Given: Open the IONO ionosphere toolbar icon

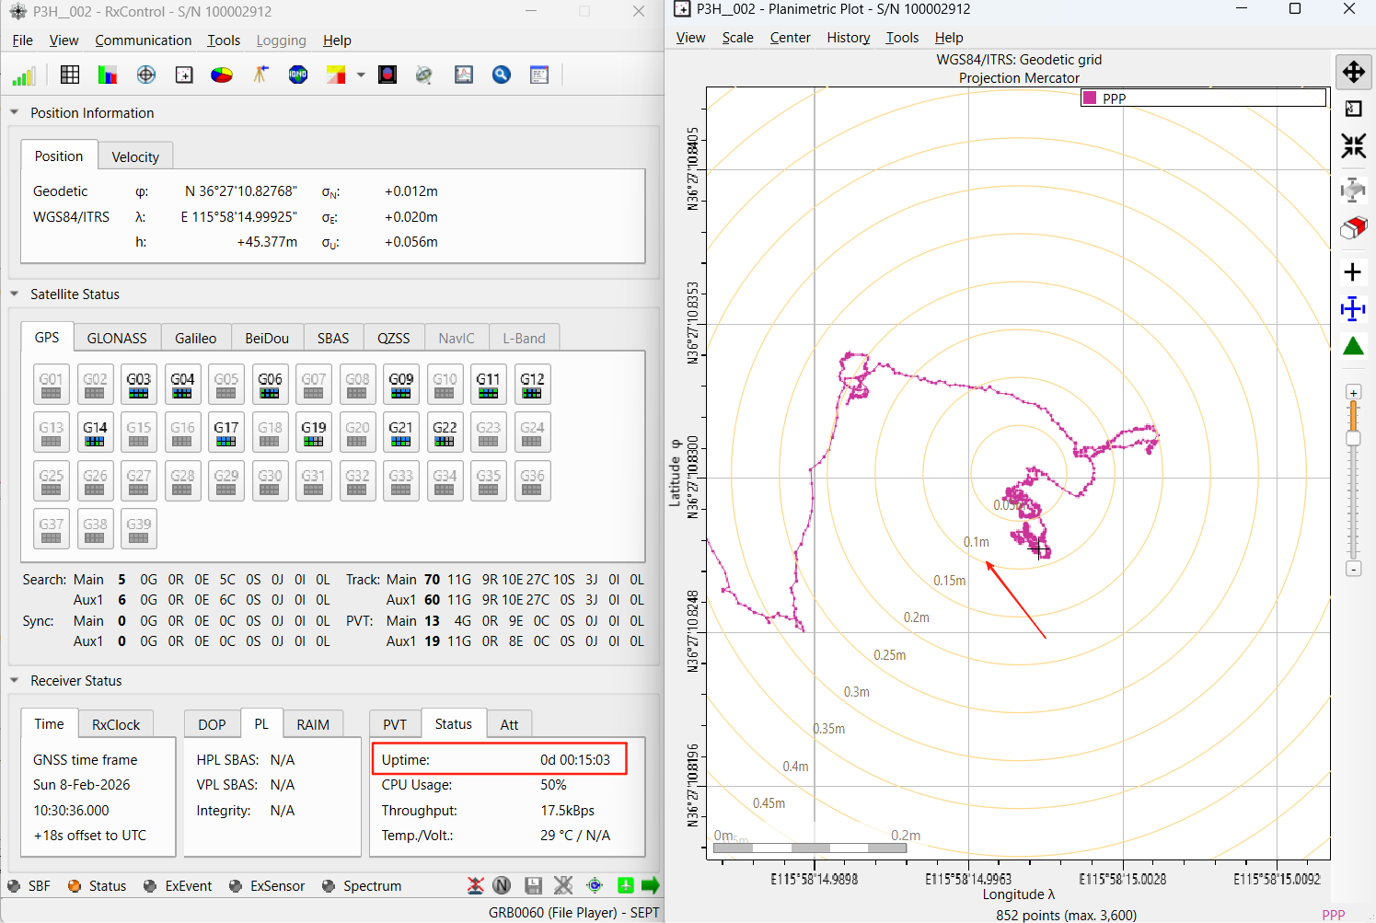Looking at the screenshot, I should (x=298, y=75).
